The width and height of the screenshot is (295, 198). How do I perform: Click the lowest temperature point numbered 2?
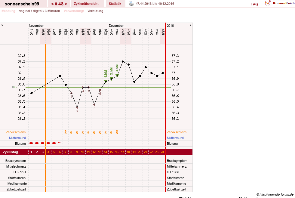(x=77, y=108)
